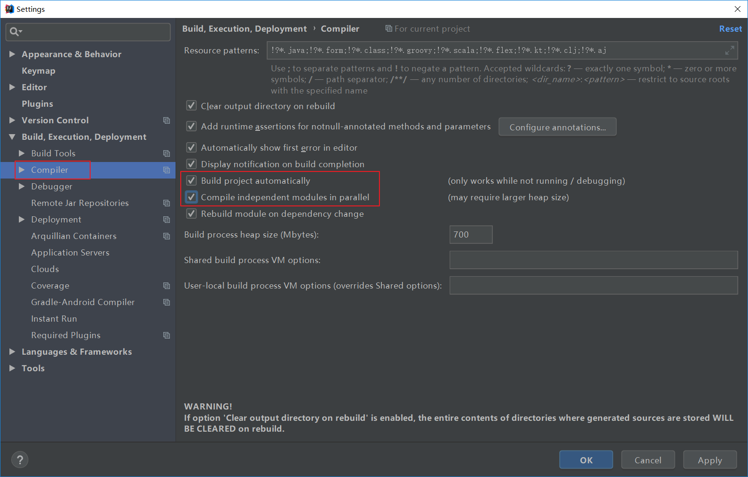Image resolution: width=748 pixels, height=477 pixels.
Task: Click project-level icon beside Version Control
Action: pos(167,120)
